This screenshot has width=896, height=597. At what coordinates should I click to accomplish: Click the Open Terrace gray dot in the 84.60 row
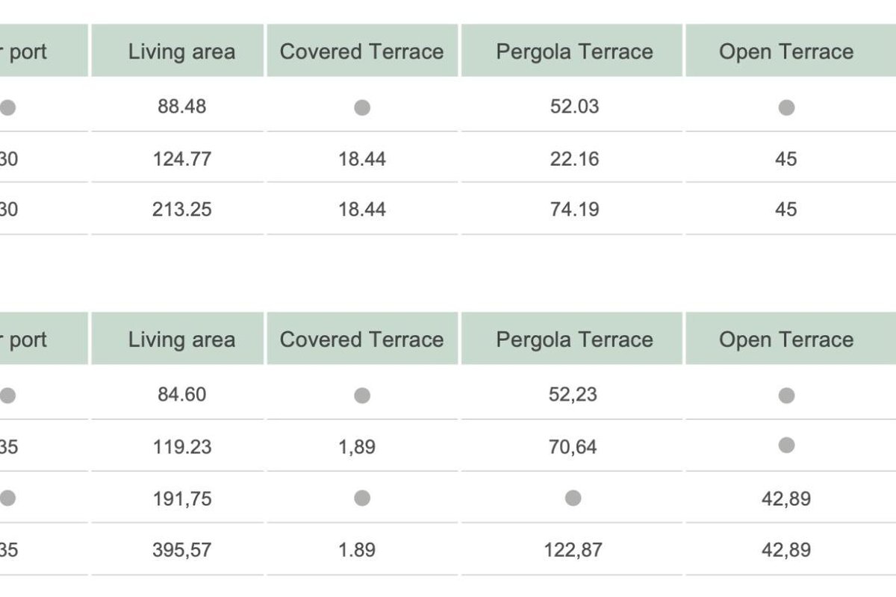click(786, 396)
